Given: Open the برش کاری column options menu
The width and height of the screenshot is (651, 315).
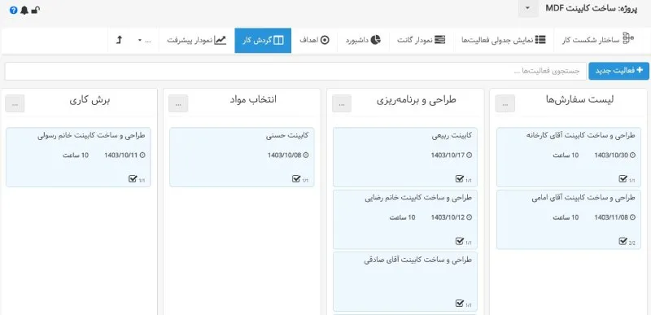Looking at the screenshot, I should (15, 103).
